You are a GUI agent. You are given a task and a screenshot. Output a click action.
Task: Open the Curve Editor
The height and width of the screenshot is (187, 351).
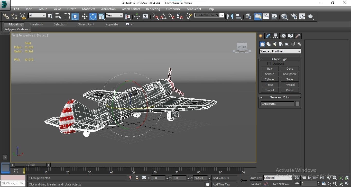click(266, 16)
